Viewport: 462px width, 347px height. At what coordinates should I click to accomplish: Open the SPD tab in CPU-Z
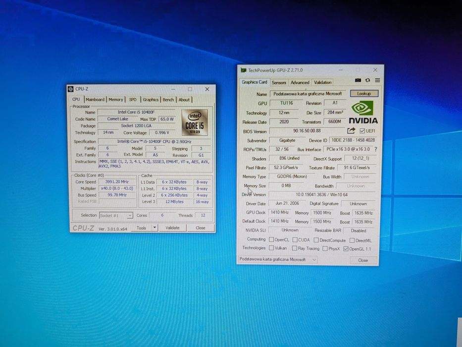point(133,100)
